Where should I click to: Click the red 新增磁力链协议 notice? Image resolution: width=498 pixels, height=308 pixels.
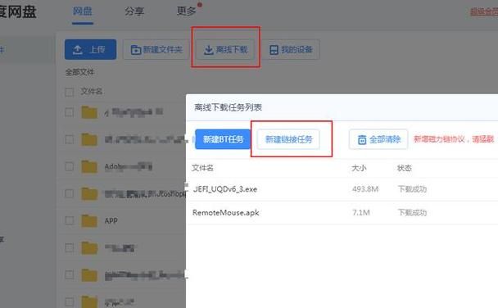tap(454, 139)
